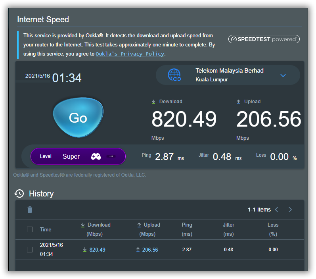Screen dimensions: 316x279
Task: Click the 2.87 ping cell in history table
Action: 187,250
